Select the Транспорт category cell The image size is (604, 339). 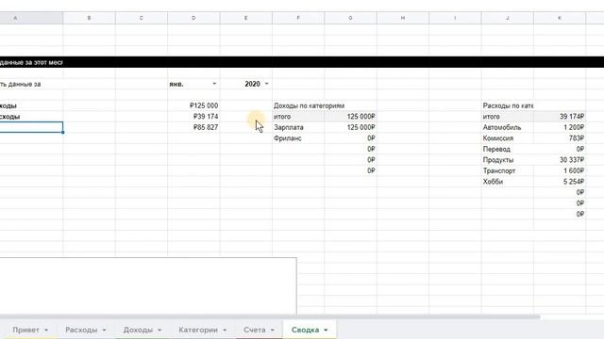508,170
